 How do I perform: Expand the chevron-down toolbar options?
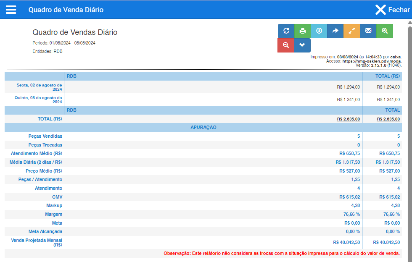coord(302,45)
